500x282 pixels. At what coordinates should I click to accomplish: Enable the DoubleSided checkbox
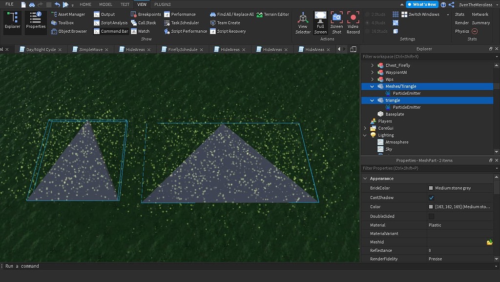431,216
